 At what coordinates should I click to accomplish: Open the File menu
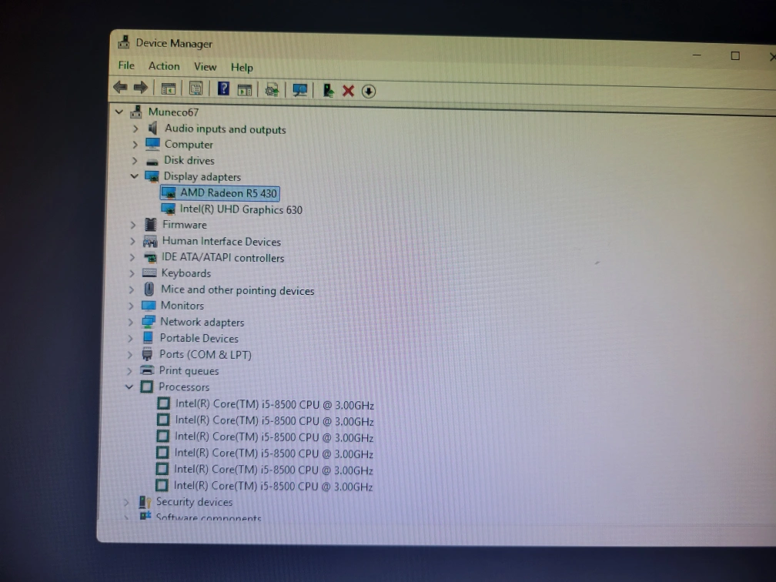126,65
